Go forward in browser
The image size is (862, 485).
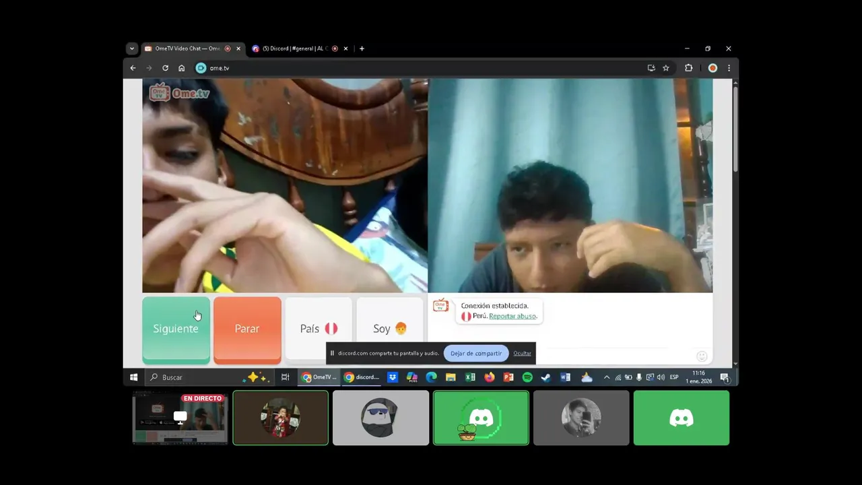(x=149, y=68)
